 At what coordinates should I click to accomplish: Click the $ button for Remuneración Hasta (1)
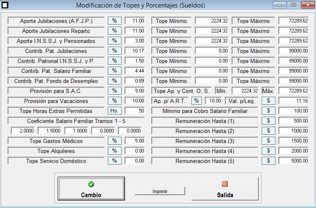pos(268,121)
